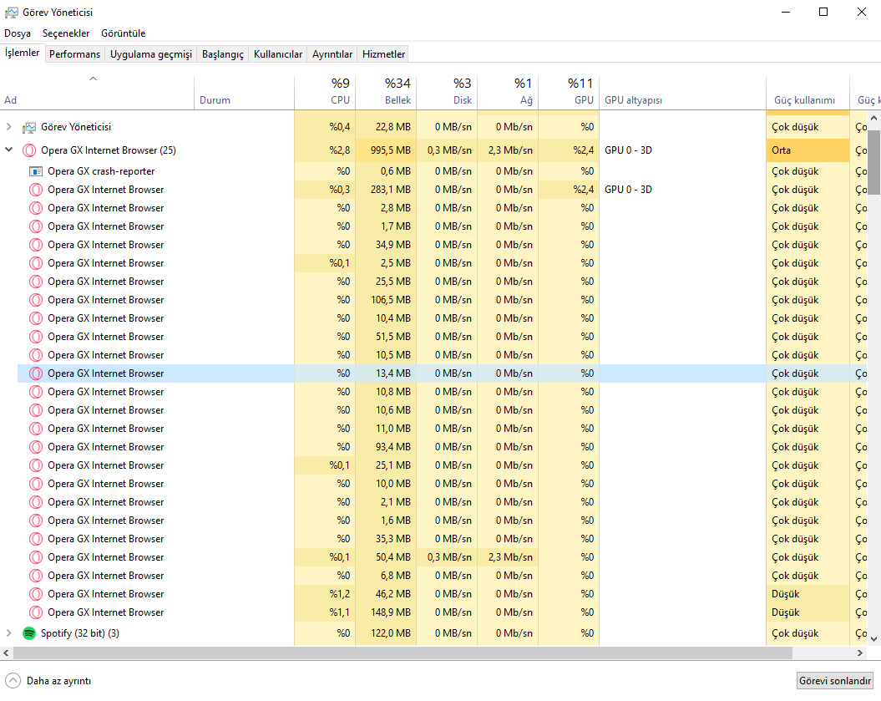This screenshot has width=881, height=701.
Task: Sort by the Ad column header
Action: coord(97,93)
